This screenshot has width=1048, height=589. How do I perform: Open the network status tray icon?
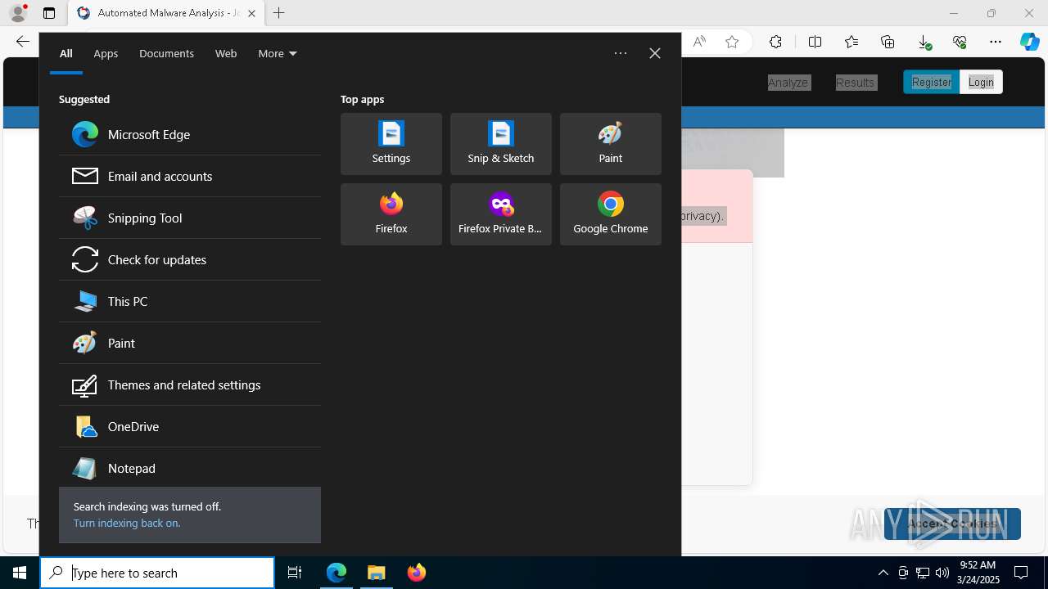point(923,573)
